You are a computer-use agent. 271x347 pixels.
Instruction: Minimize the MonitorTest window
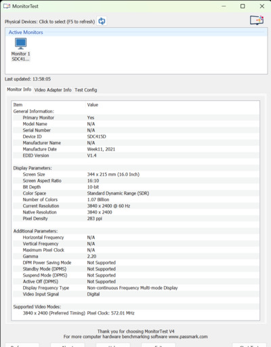tap(224, 6)
